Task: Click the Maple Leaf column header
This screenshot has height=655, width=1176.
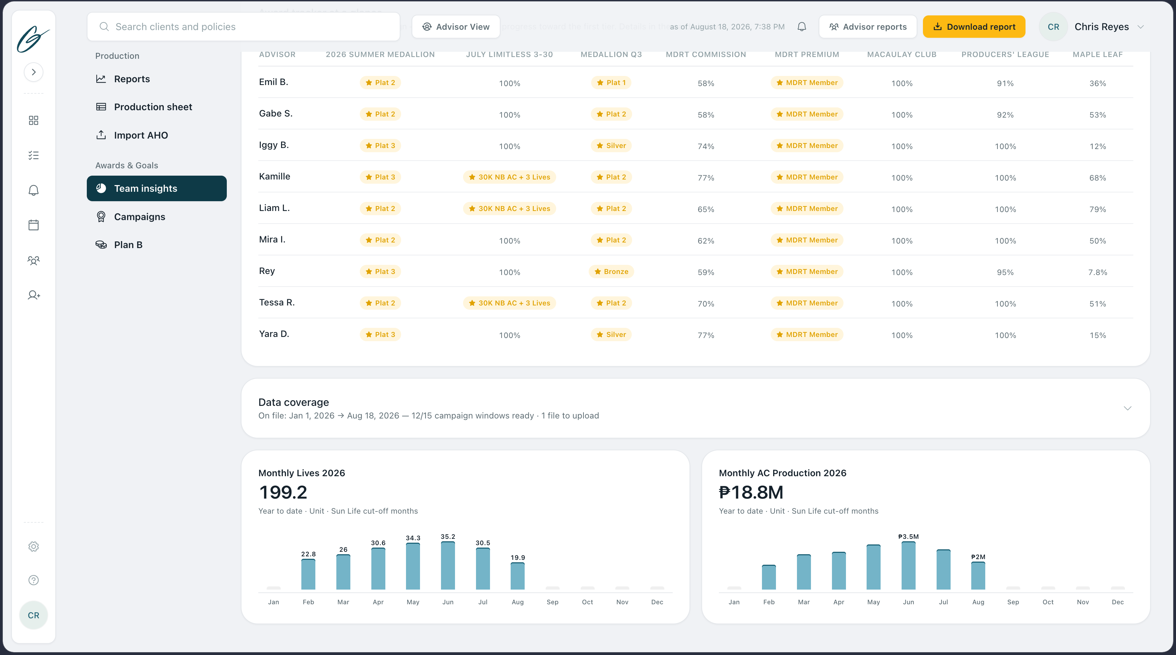Action: point(1098,55)
